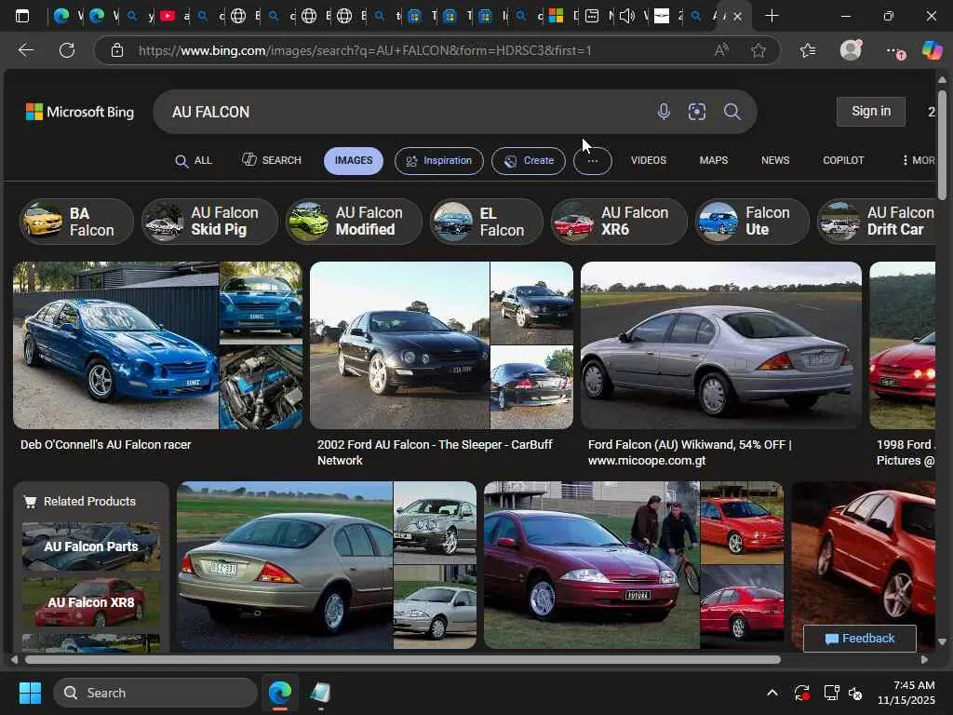Open the gold Falcon sedan rear image
953x715 pixels.
285,565
